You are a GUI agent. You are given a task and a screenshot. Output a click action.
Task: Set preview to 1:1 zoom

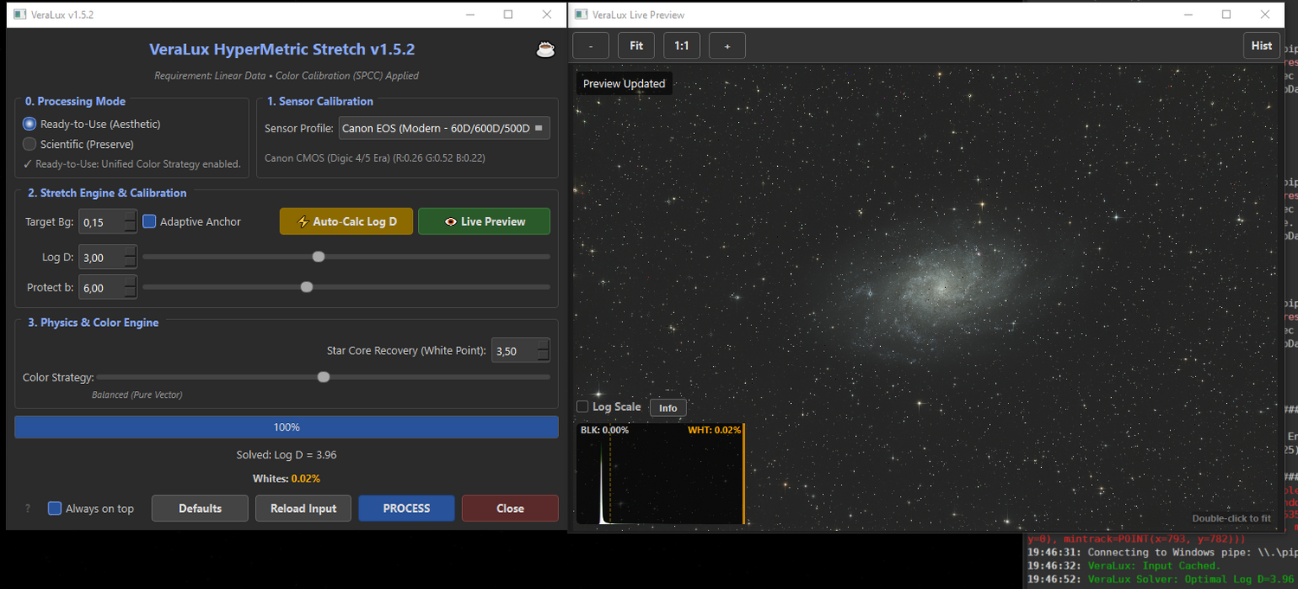tap(682, 46)
